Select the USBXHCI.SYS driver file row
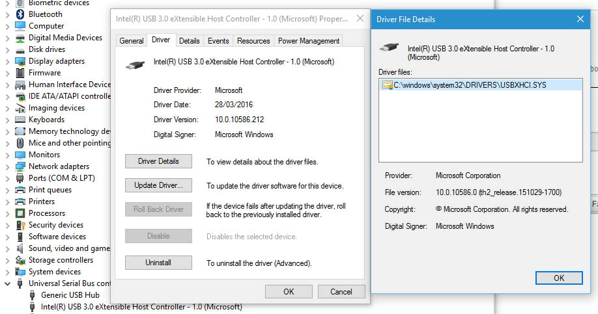This screenshot has height=314, width=598. click(x=481, y=85)
